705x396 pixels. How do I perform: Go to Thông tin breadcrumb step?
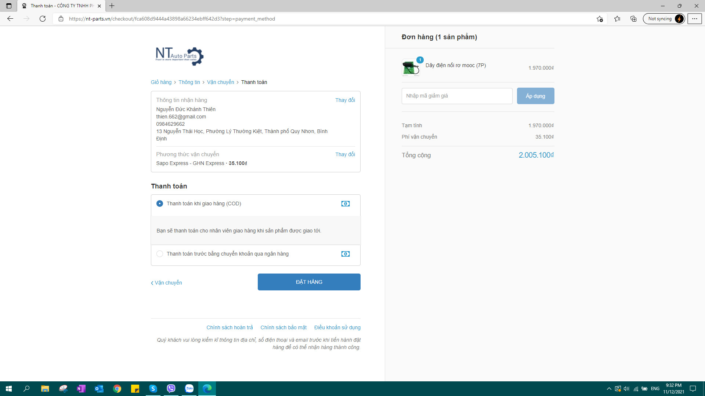tap(189, 82)
